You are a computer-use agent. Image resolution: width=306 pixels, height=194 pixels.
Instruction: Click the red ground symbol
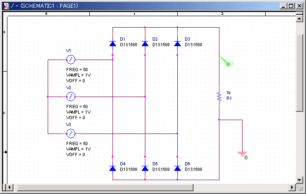click(x=242, y=154)
